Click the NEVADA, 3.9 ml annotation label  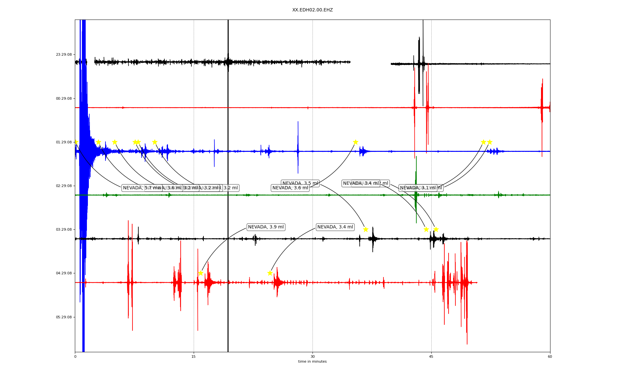266,227
